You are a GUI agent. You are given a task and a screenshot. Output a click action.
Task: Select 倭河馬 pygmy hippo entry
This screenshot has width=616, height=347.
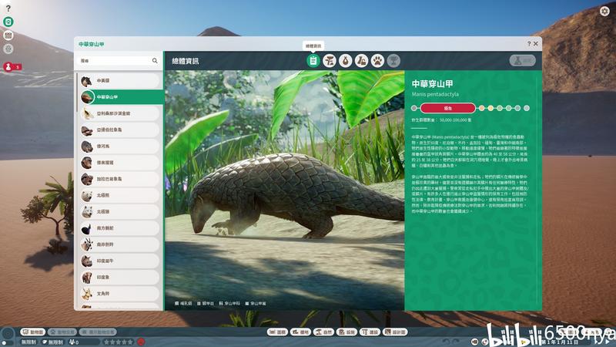coord(120,146)
